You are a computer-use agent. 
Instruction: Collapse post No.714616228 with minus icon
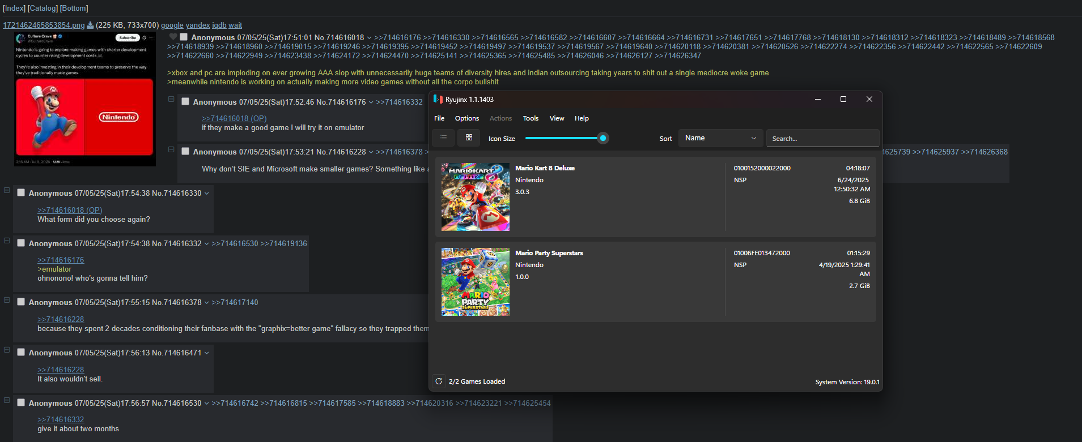coord(171,149)
